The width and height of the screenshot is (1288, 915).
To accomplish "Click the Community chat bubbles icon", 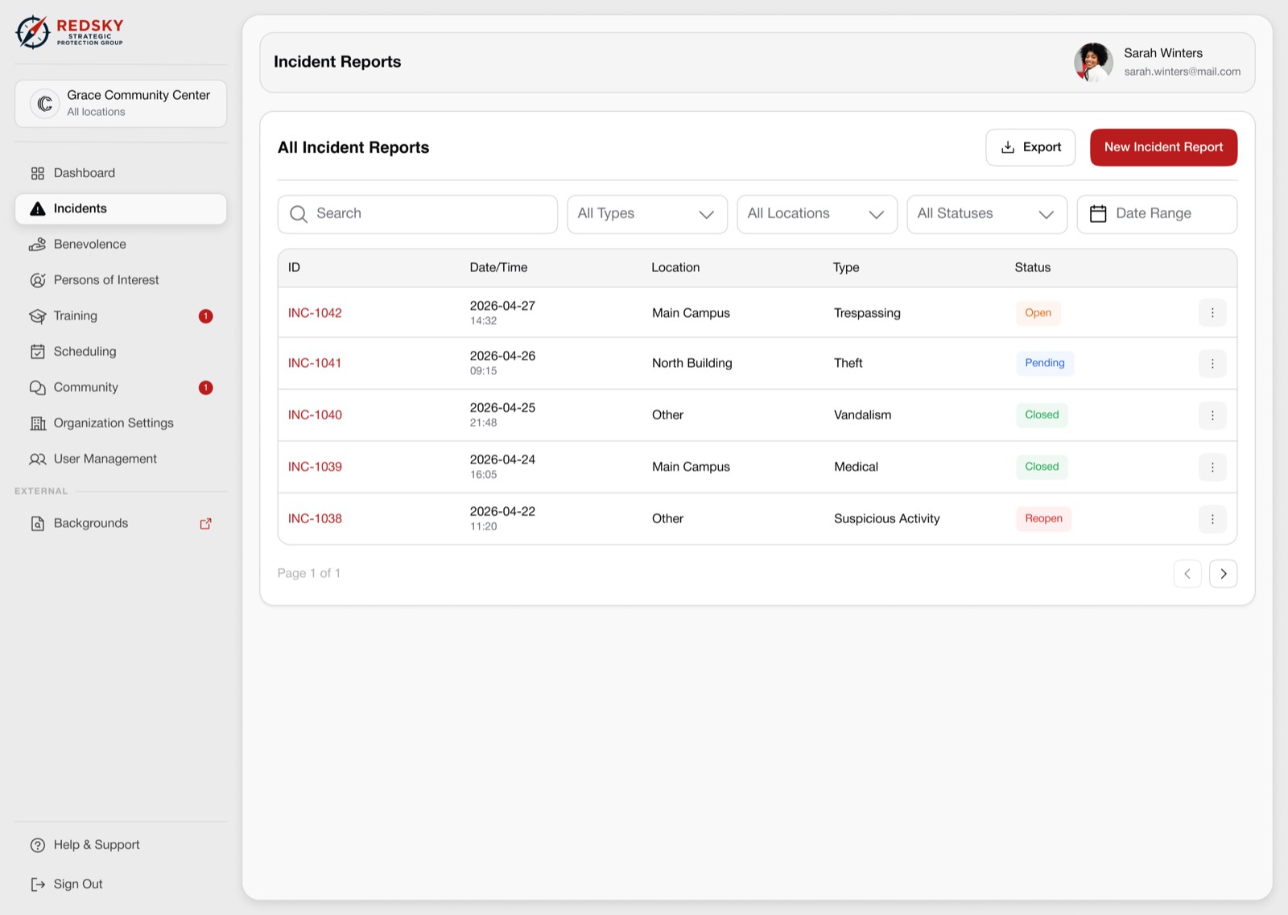I will 38,388.
